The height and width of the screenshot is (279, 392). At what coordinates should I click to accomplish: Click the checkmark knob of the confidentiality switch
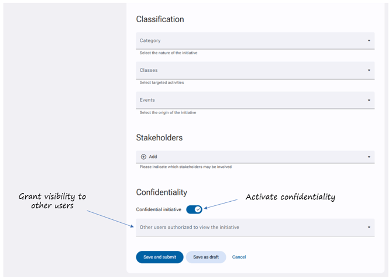click(x=198, y=209)
